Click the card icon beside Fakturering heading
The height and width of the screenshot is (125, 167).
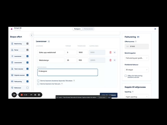point(138,37)
